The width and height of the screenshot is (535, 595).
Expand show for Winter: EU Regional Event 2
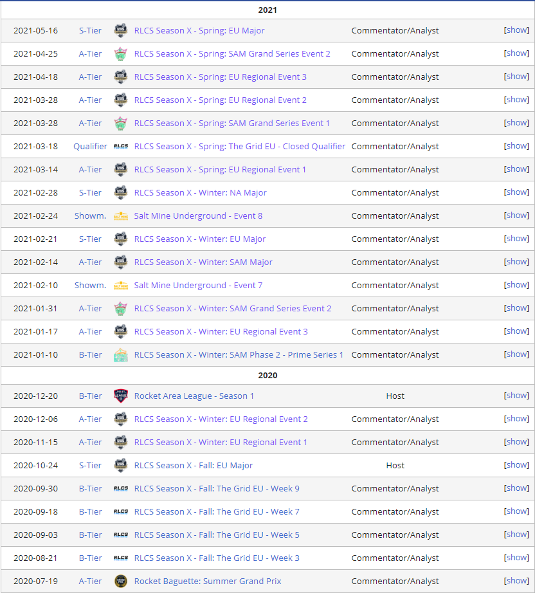(516, 419)
